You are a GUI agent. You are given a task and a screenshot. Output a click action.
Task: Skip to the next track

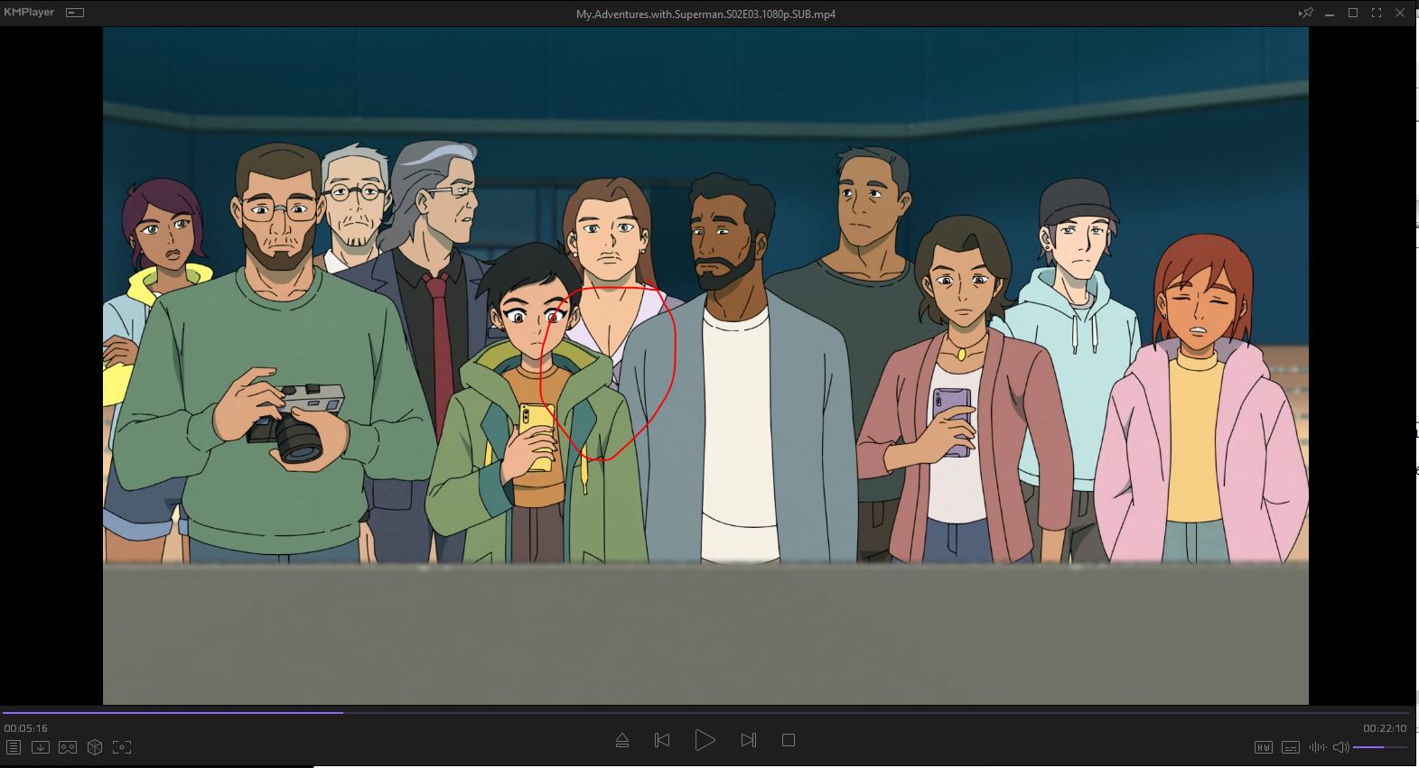(x=748, y=740)
